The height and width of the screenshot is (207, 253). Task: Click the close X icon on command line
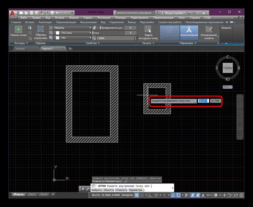(x=83, y=189)
